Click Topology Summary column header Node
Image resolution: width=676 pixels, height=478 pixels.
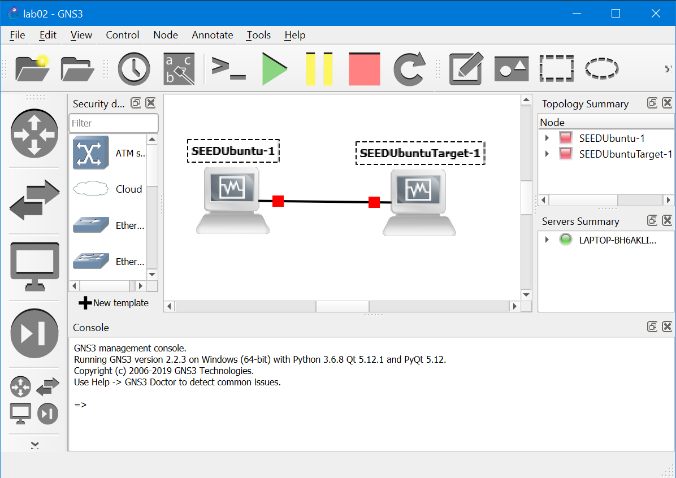pyautogui.click(x=606, y=122)
